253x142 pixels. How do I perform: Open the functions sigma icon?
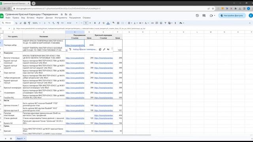tap(175, 23)
